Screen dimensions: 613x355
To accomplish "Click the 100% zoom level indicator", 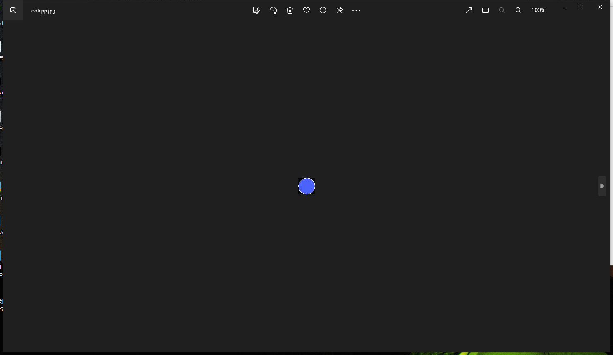I will pos(538,10).
